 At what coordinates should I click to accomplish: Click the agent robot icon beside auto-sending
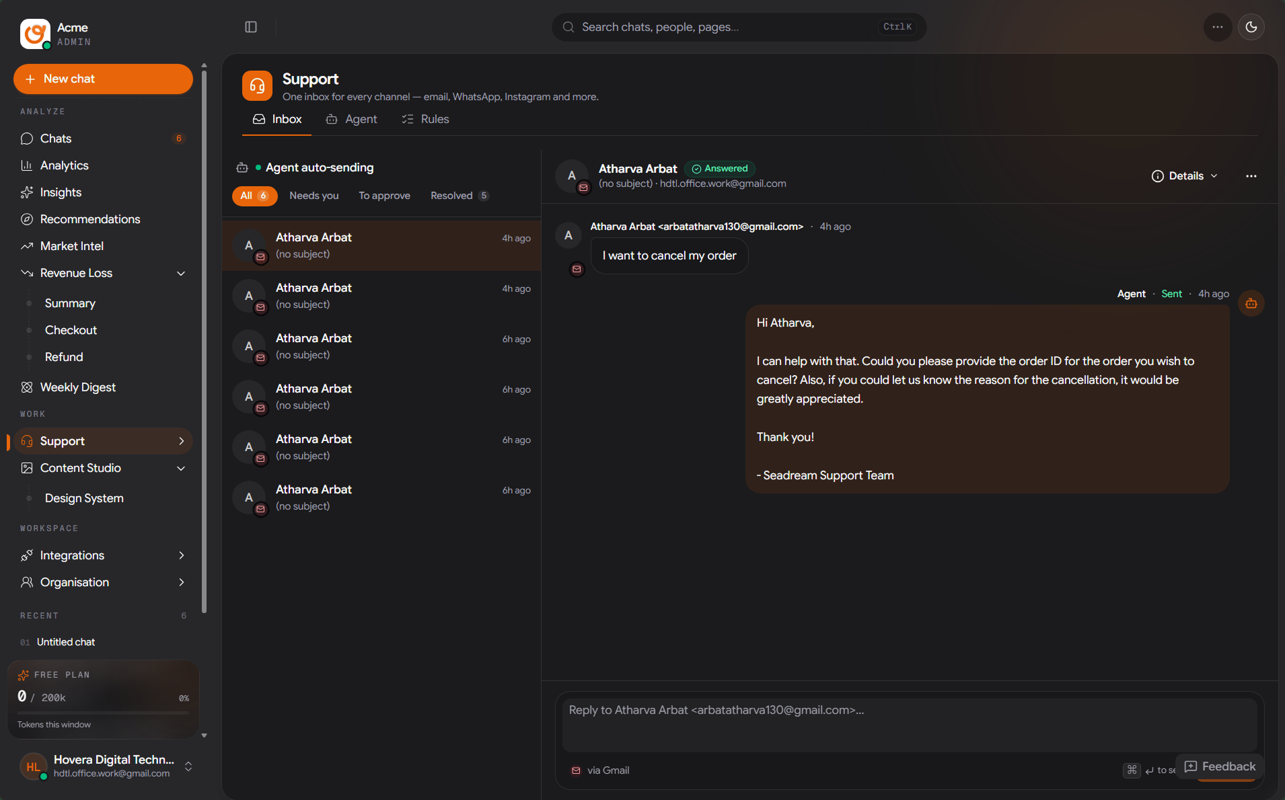tap(242, 167)
